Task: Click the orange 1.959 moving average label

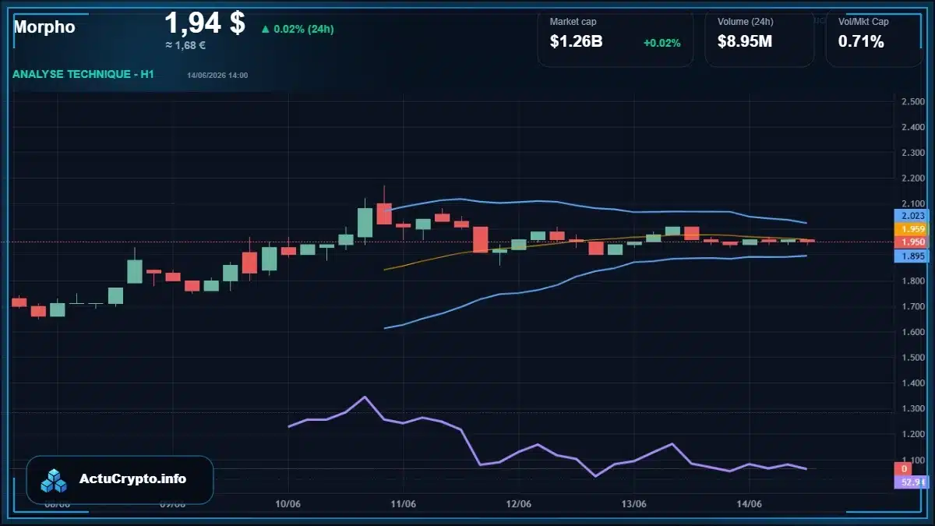Action: [909, 229]
